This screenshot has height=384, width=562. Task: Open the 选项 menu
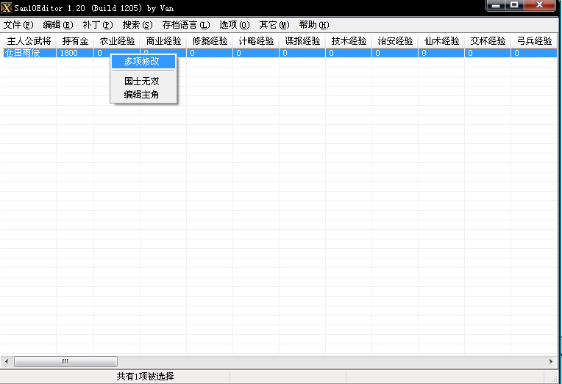[x=235, y=24]
